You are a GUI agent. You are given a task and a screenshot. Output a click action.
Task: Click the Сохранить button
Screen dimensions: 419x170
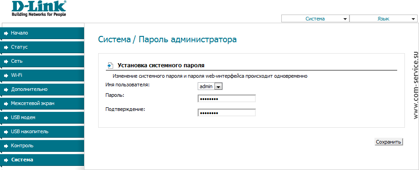click(x=389, y=142)
